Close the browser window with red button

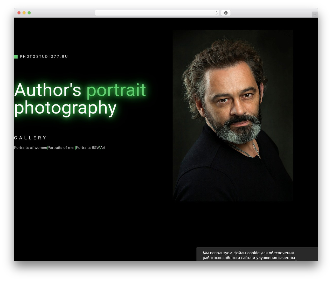[x=19, y=13]
